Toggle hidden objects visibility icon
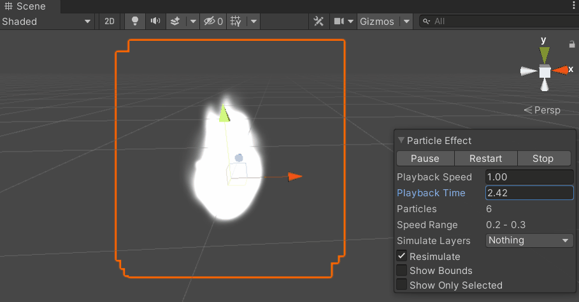Screen dimensions: 579x302 click(213, 22)
